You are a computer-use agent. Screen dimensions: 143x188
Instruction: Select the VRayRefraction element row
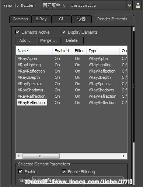(71, 96)
